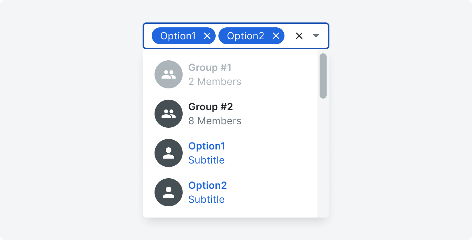Click the Option1 person avatar icon
This screenshot has width=472, height=240.
click(169, 153)
